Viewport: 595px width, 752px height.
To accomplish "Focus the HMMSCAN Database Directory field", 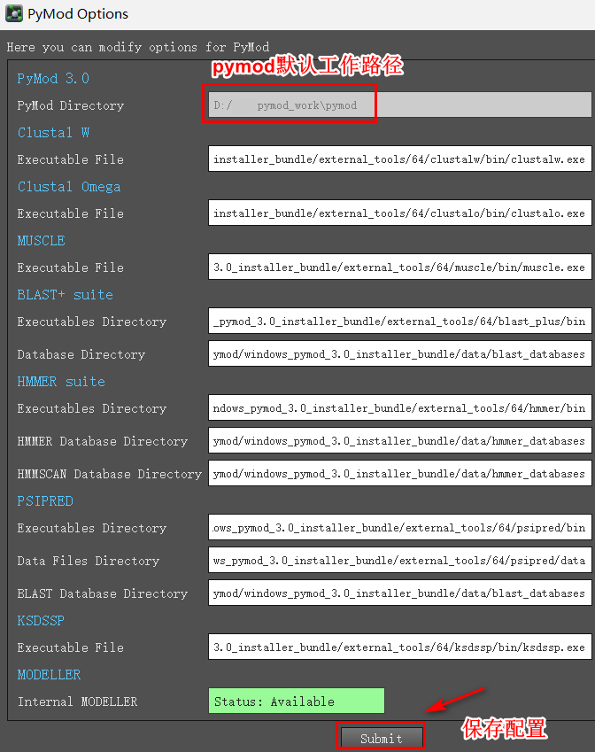I will coord(400,474).
